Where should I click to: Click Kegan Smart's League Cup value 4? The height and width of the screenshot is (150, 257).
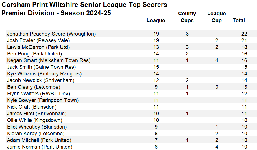pos(217,60)
